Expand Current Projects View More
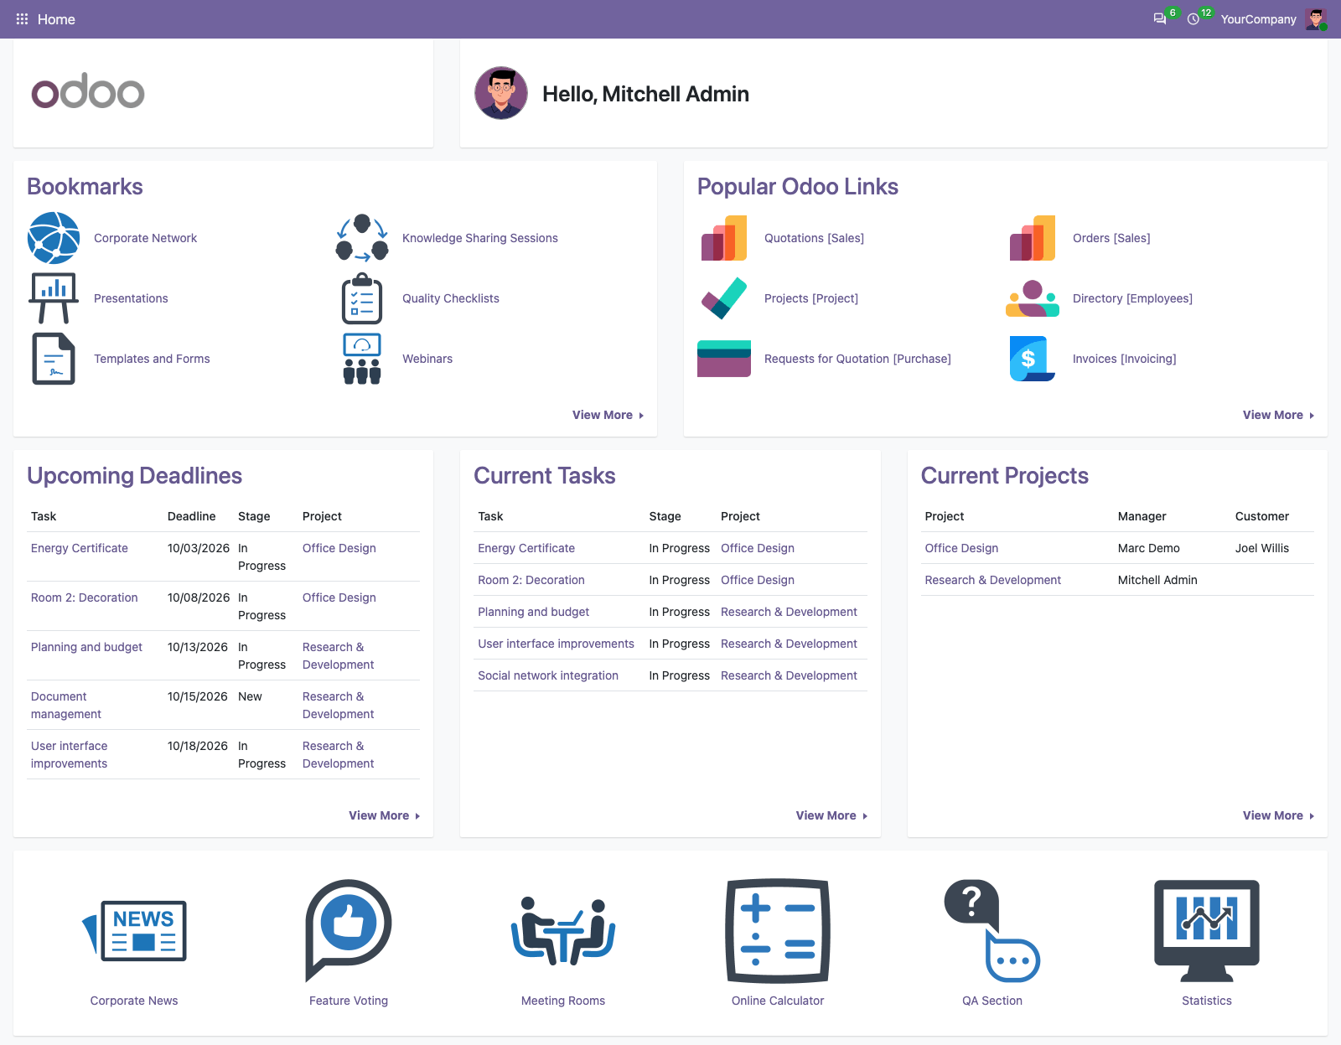Screen dimensions: 1341x1045 tap(1278, 815)
